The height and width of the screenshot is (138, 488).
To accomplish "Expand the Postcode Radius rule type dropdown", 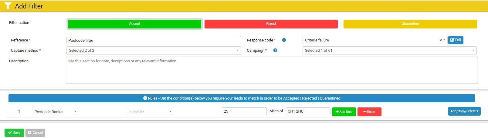I will [x=55, y=112].
